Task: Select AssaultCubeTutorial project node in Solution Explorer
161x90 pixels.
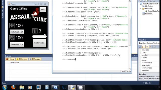Action: pyautogui.click(x=150, y=4)
